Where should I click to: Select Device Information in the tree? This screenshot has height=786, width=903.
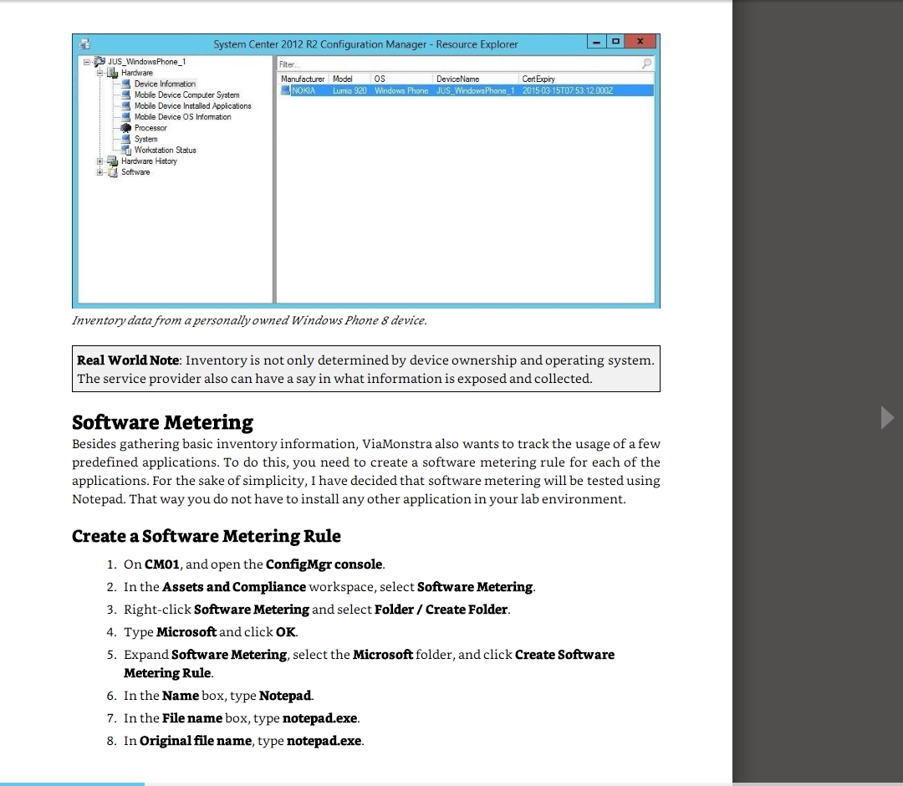coord(165,84)
